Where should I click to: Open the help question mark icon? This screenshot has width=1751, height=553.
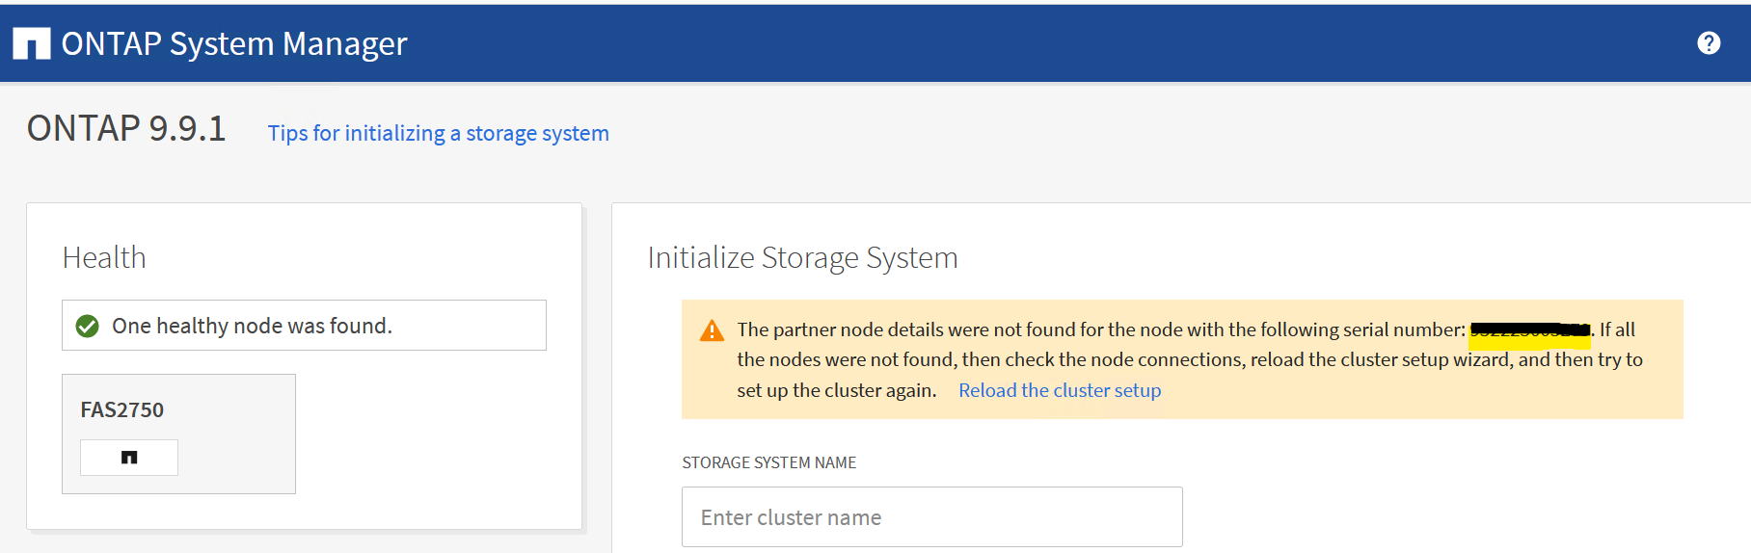click(1708, 43)
